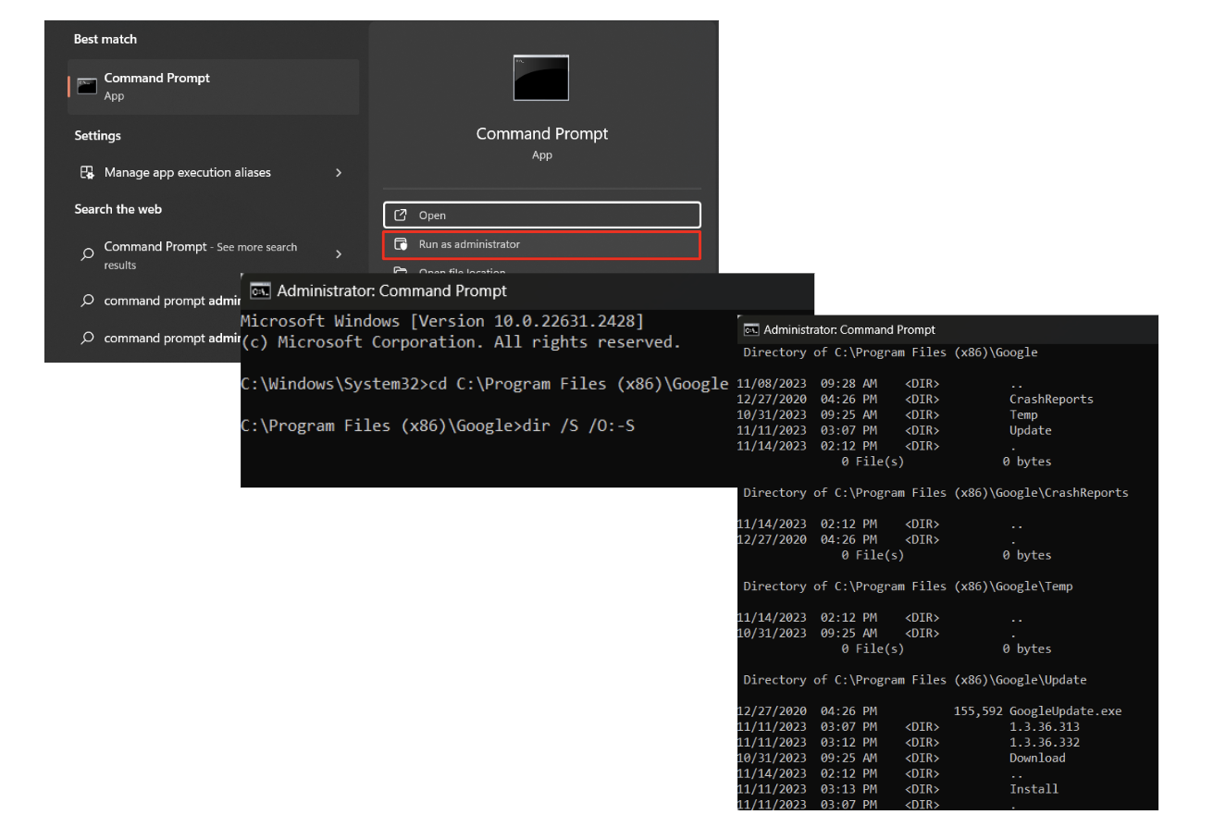Click the Manage app execution aliases settings icon
1214x827 pixels.
pos(87,173)
